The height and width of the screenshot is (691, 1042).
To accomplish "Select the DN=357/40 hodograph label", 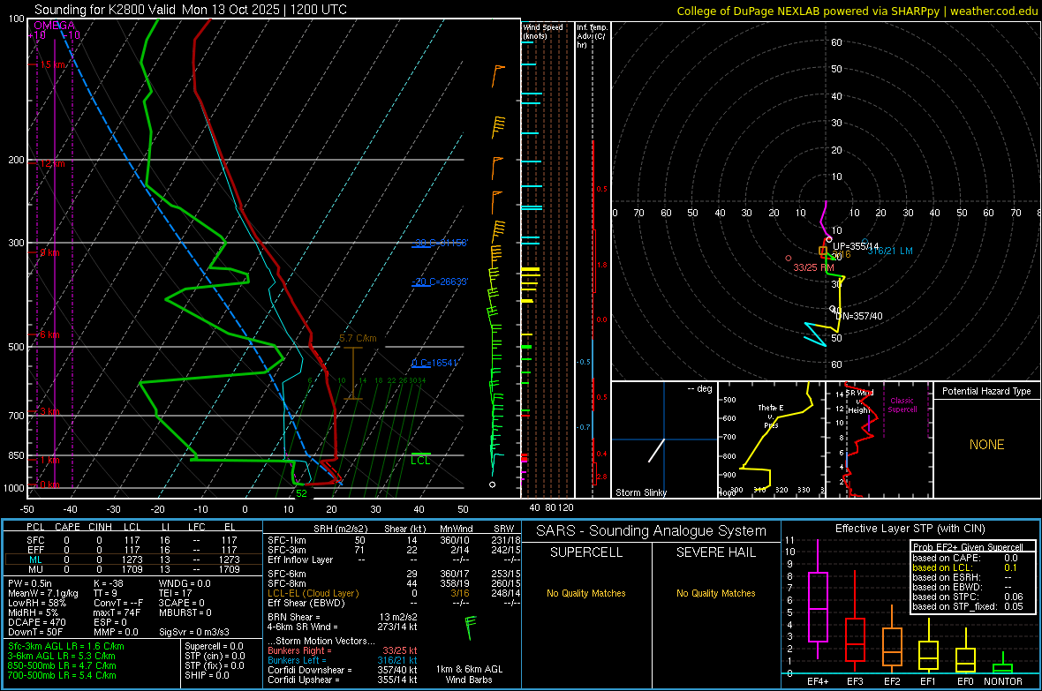I will 858,316.
